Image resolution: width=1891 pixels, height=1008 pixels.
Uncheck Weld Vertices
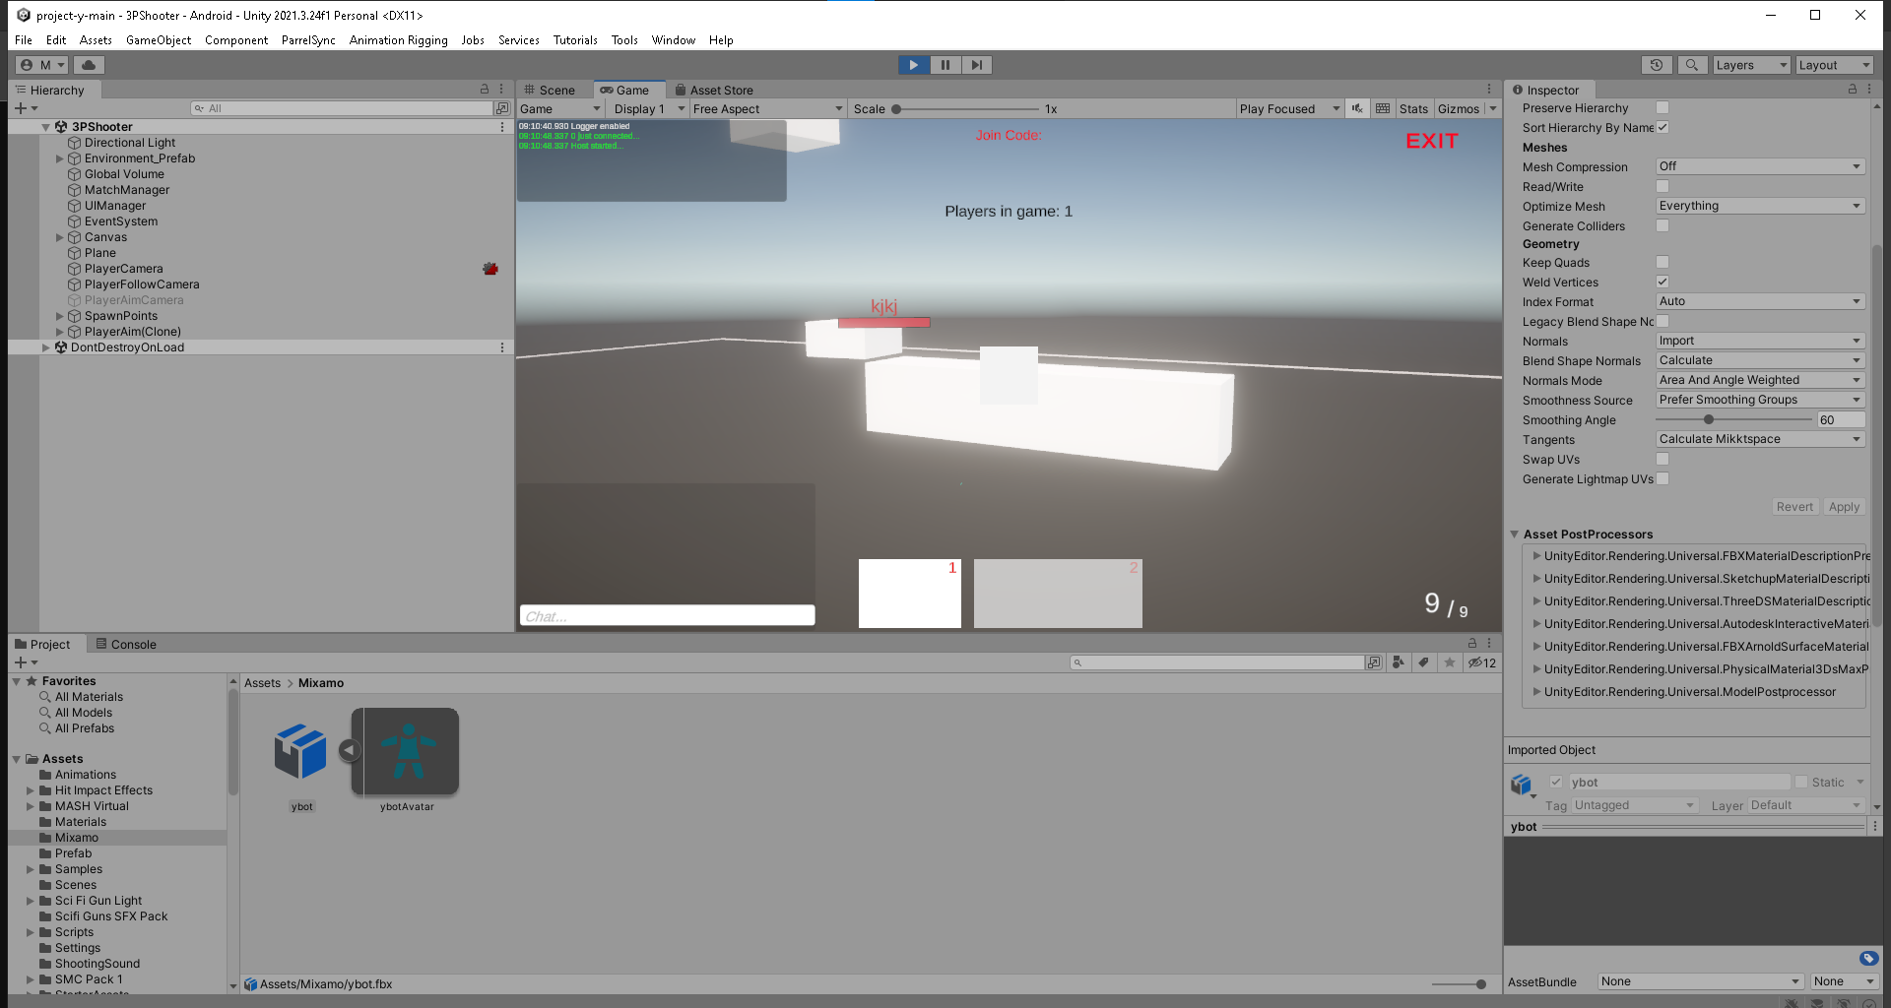click(1662, 282)
